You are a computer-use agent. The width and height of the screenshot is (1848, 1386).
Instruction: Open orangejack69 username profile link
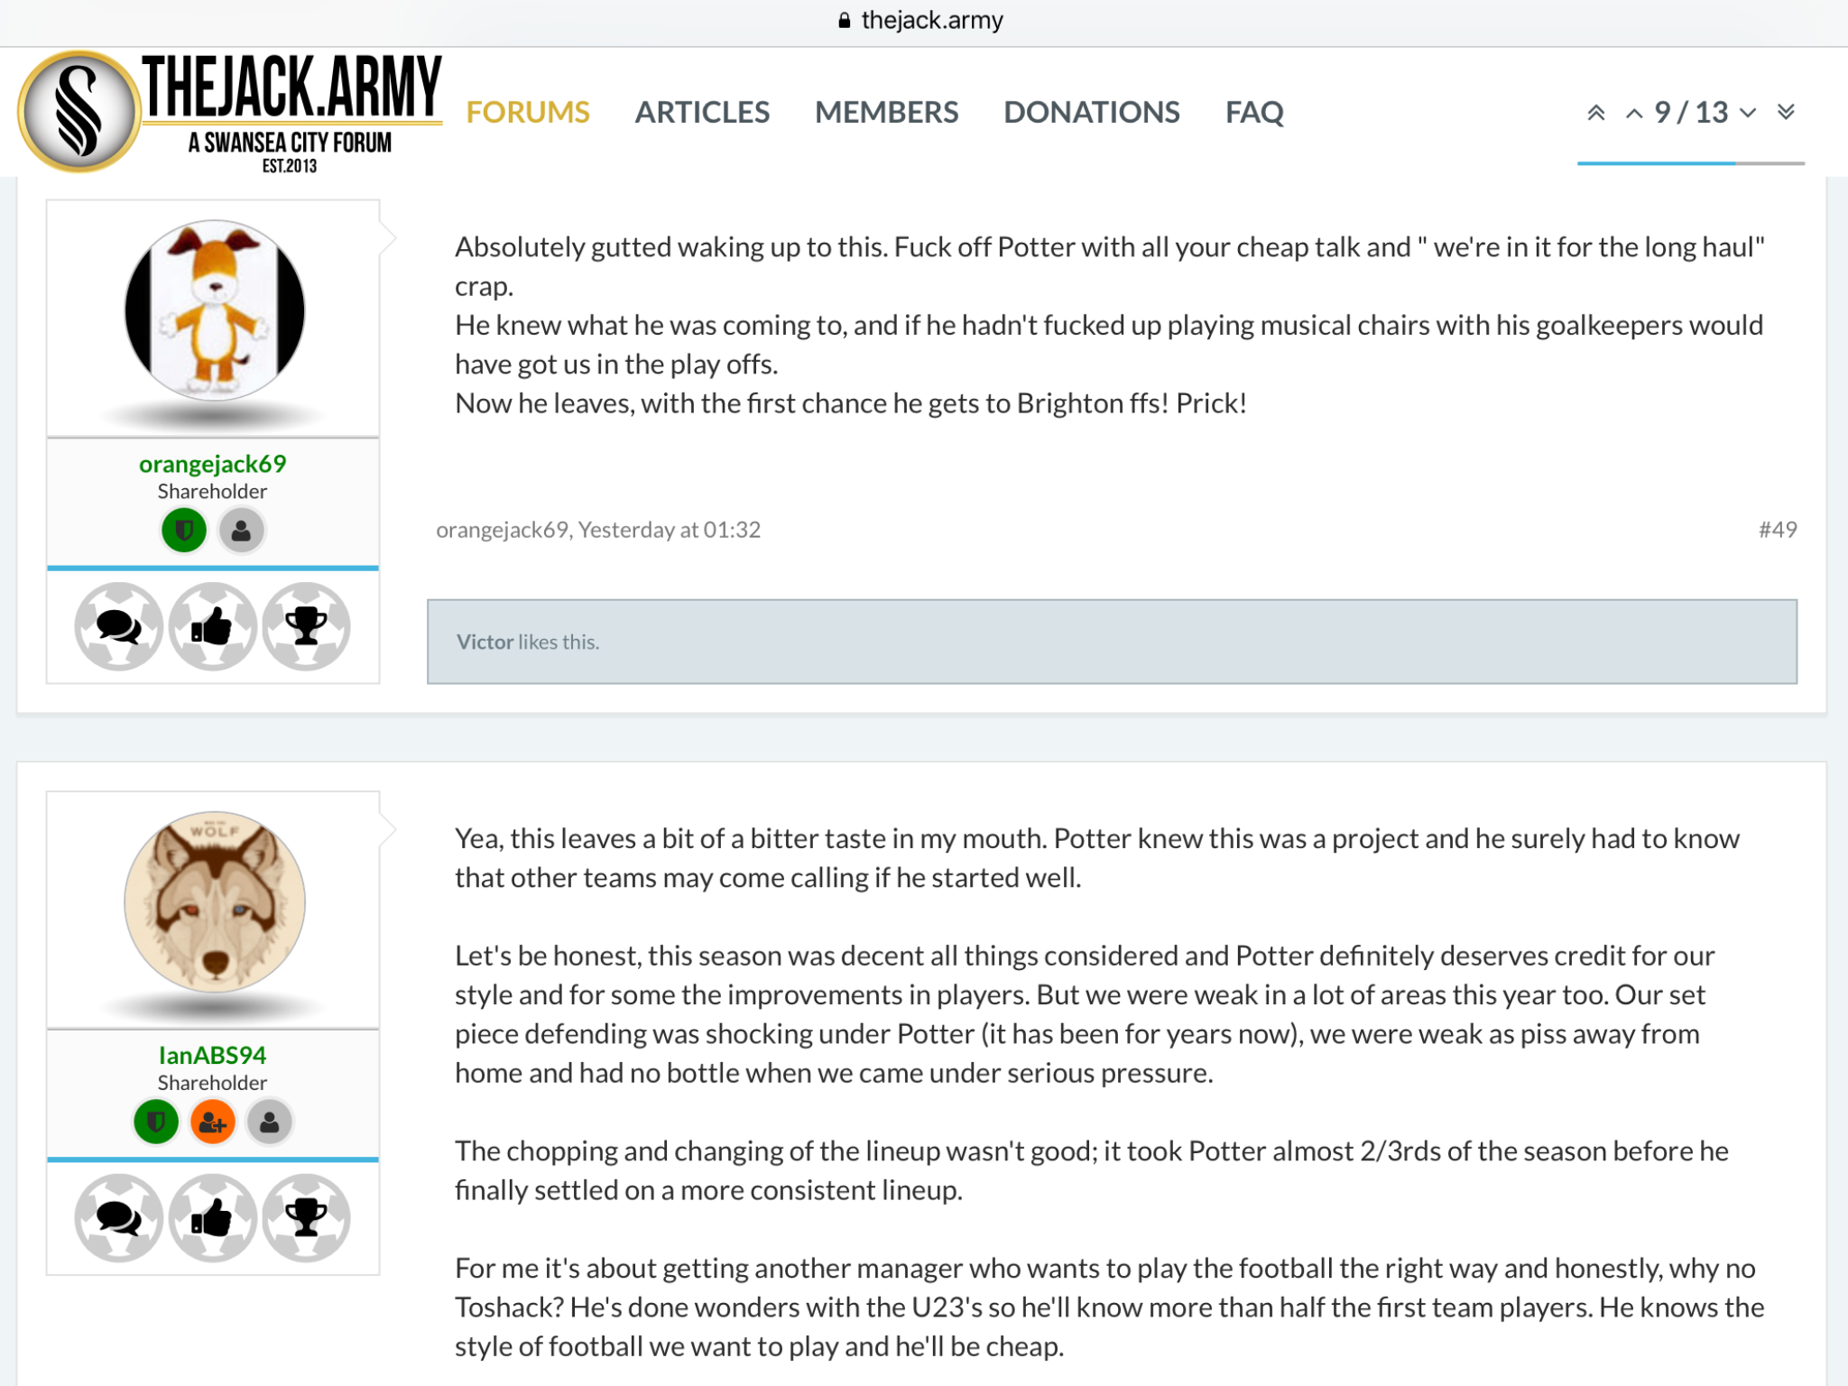(213, 464)
